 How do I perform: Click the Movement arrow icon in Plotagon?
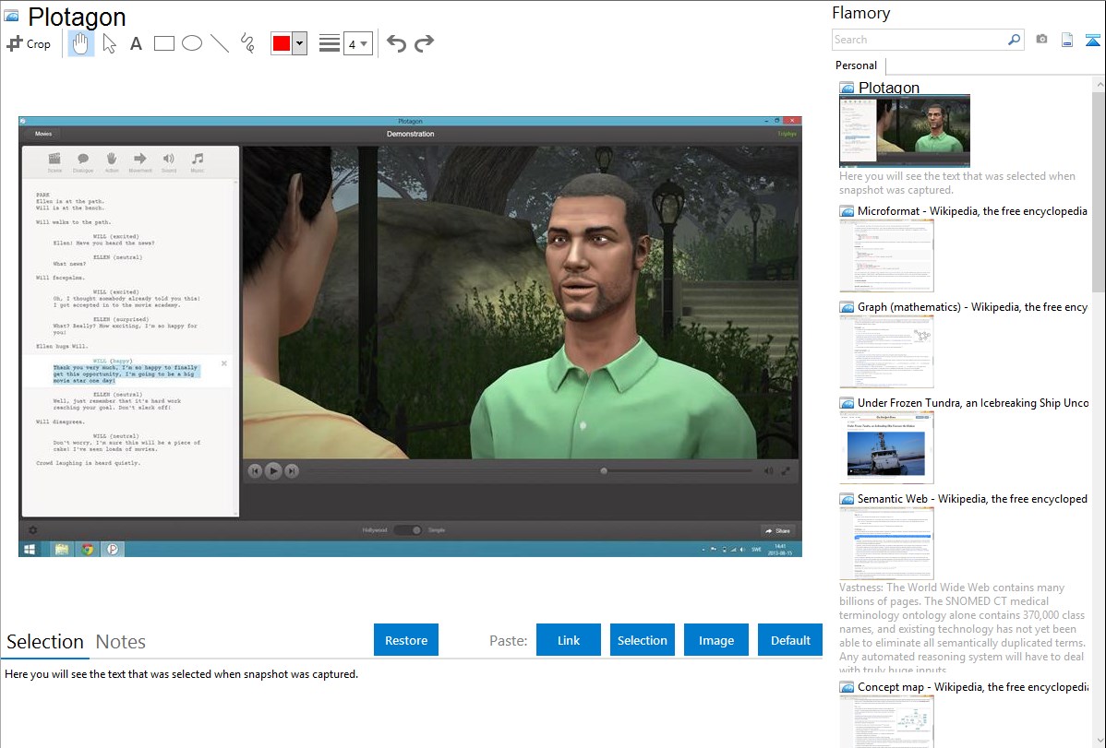139,161
